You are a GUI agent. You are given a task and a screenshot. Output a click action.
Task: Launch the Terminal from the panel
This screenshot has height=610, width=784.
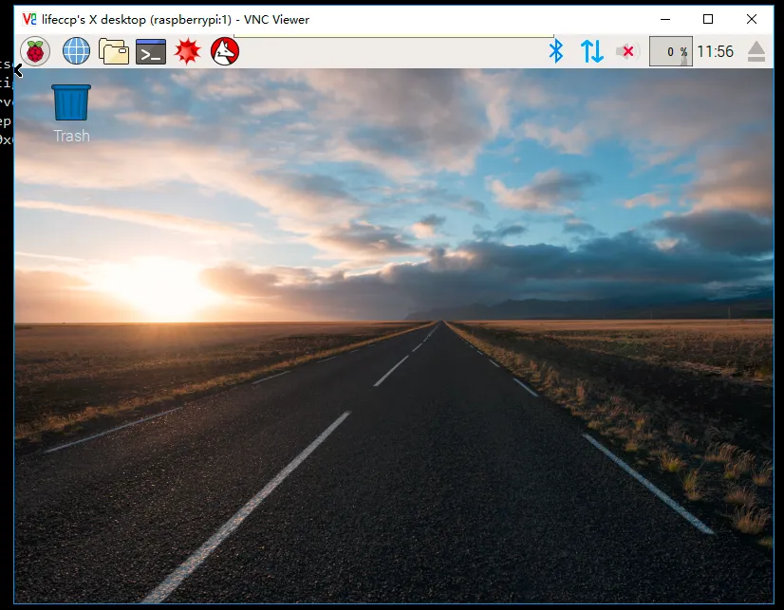[151, 51]
